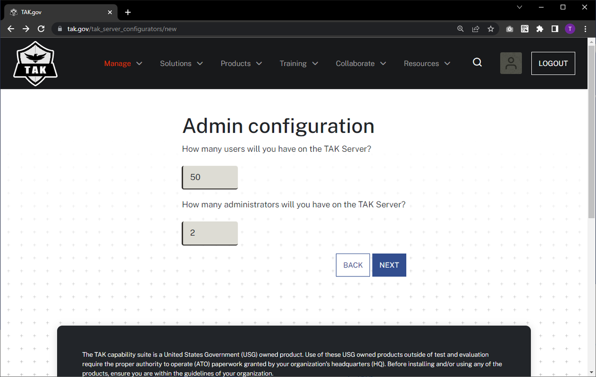Open the site search magnifier icon
This screenshot has height=377, width=596.
point(477,63)
